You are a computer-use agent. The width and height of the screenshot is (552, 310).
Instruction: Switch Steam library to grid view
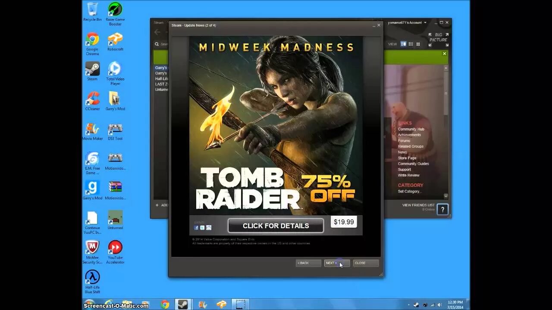click(418, 44)
